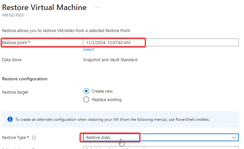Open the ellipsis more options menu

[x=97, y=7]
